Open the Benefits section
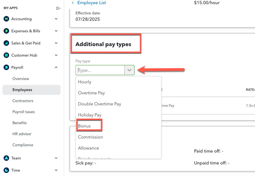The height and width of the screenshot is (176, 255). click(20, 123)
